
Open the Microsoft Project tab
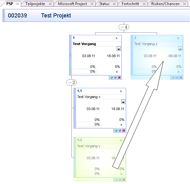[x=72, y=4]
